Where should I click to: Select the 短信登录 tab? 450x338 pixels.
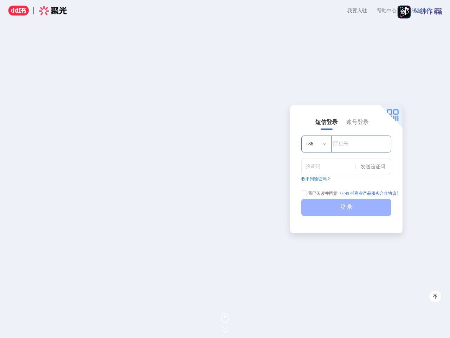(327, 122)
